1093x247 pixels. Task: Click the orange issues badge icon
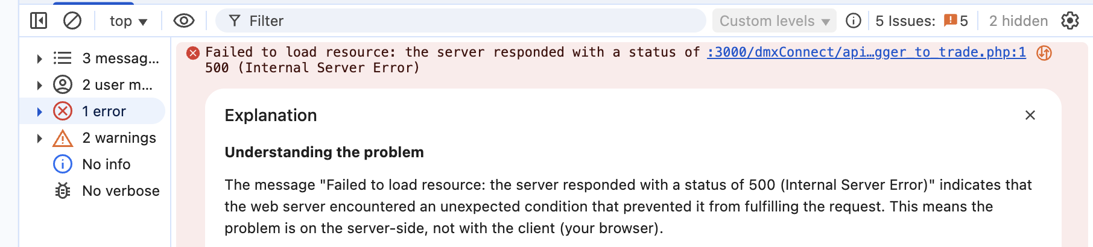[951, 21]
